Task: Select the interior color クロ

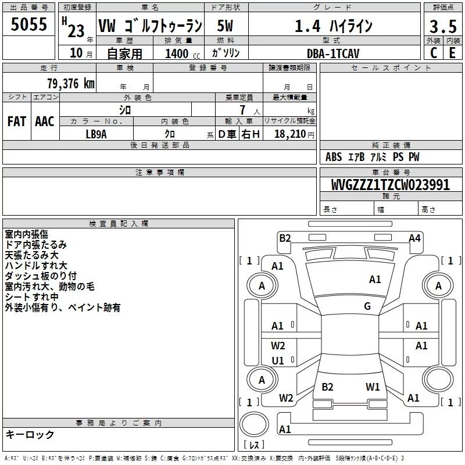Action: (x=170, y=134)
